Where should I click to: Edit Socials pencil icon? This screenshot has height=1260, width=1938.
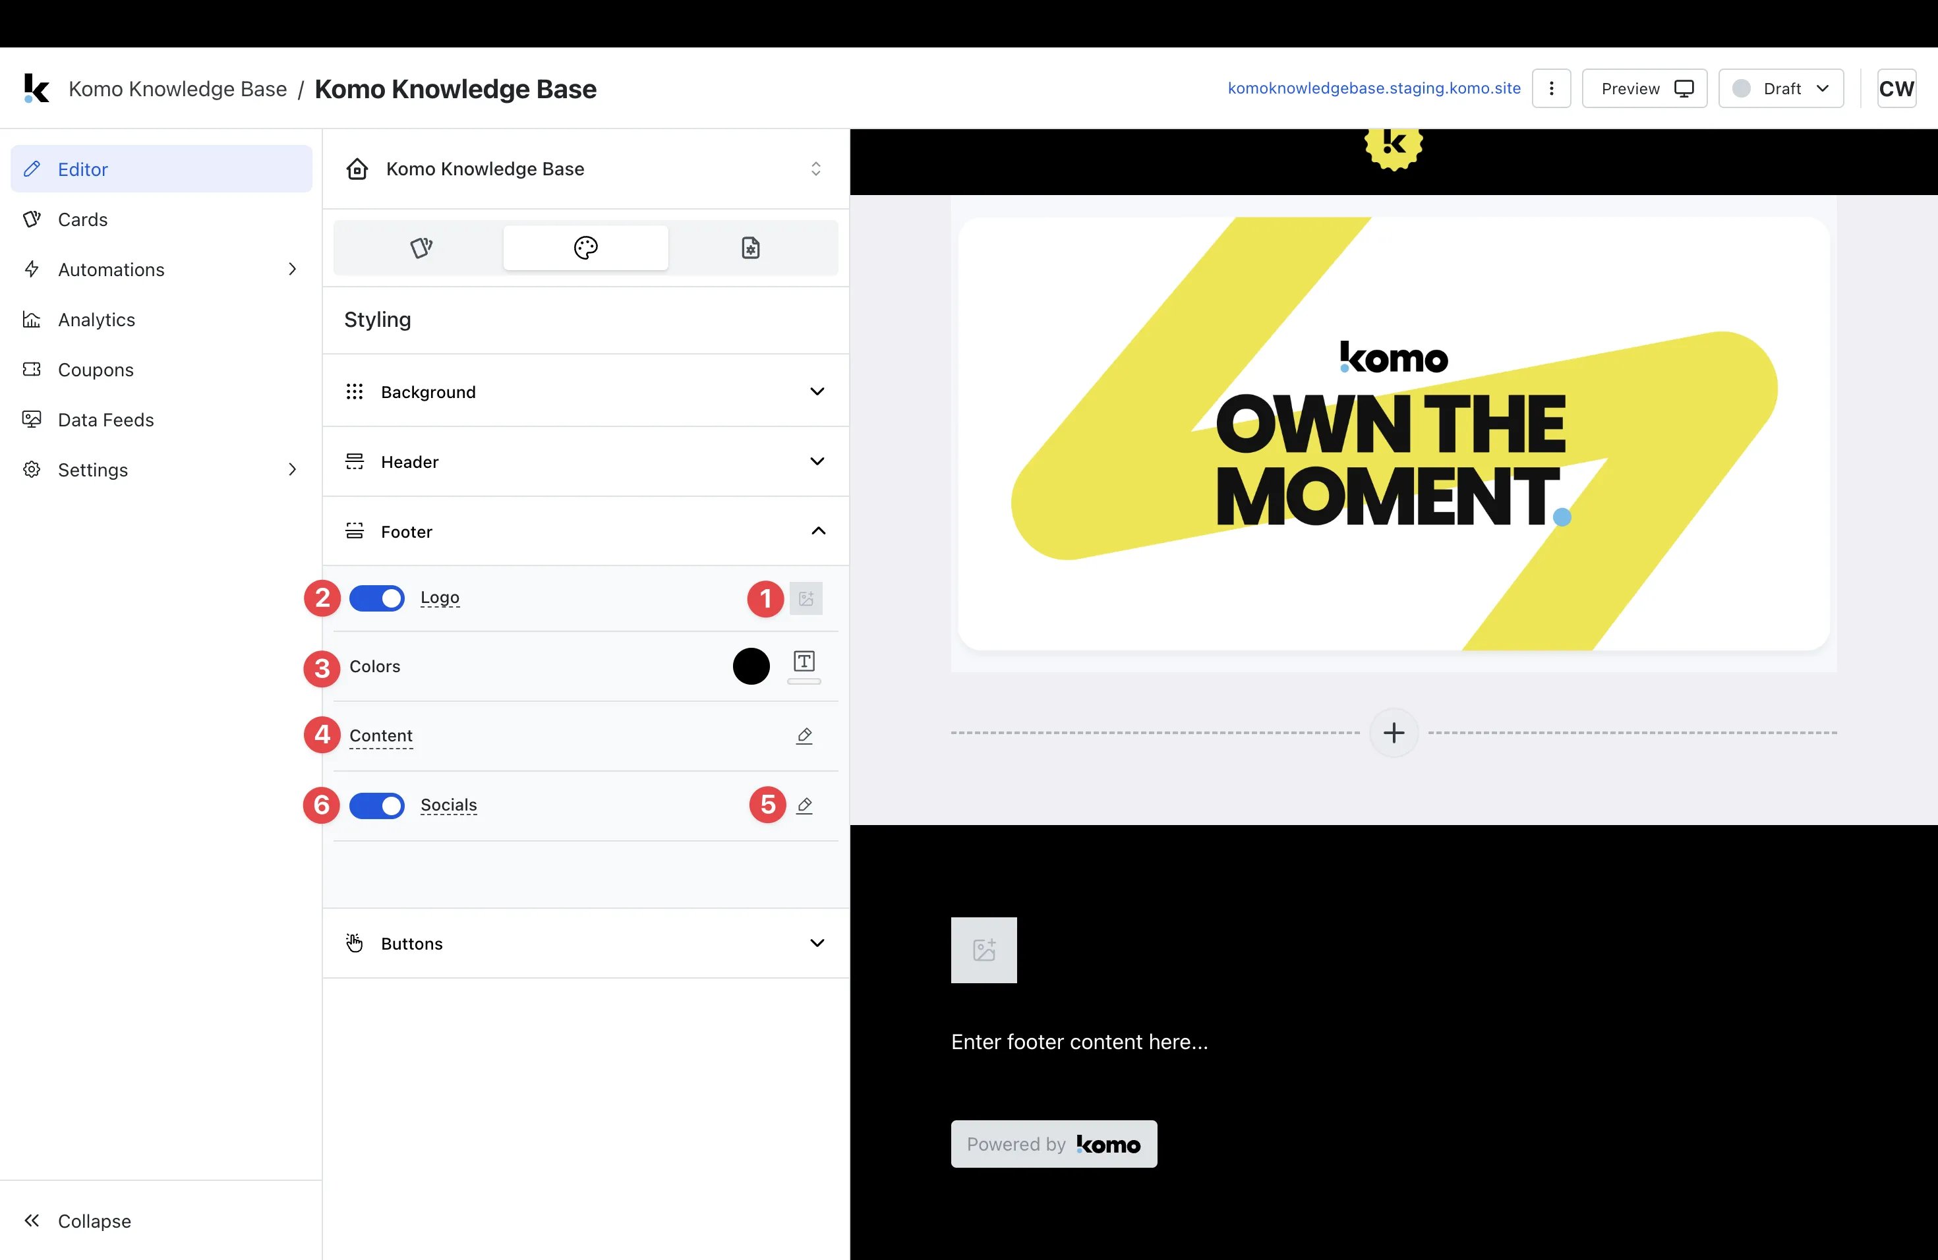tap(804, 805)
